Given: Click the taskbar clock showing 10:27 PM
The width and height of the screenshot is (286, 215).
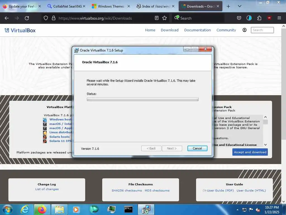Looking at the screenshot, I should point(272,209).
